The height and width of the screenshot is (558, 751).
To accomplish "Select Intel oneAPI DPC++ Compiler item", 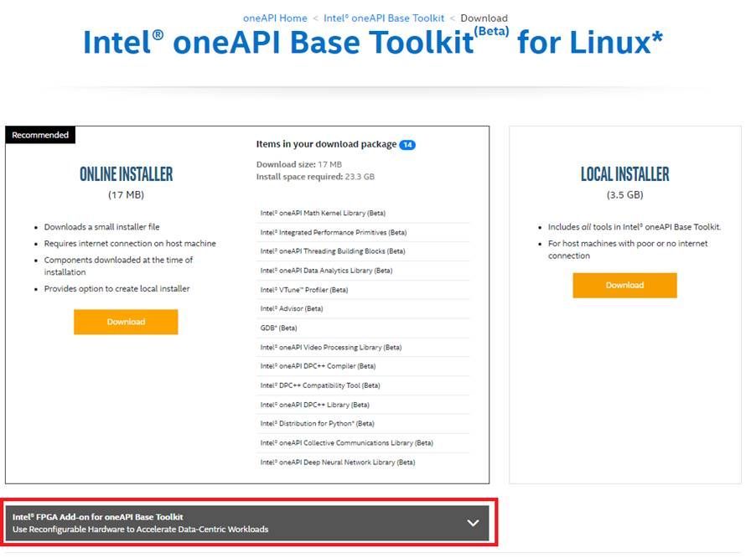I will click(318, 366).
